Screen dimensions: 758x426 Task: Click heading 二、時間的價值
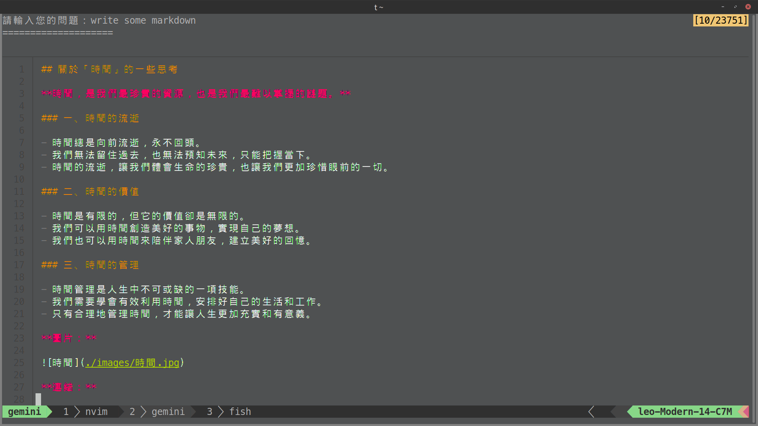(101, 192)
